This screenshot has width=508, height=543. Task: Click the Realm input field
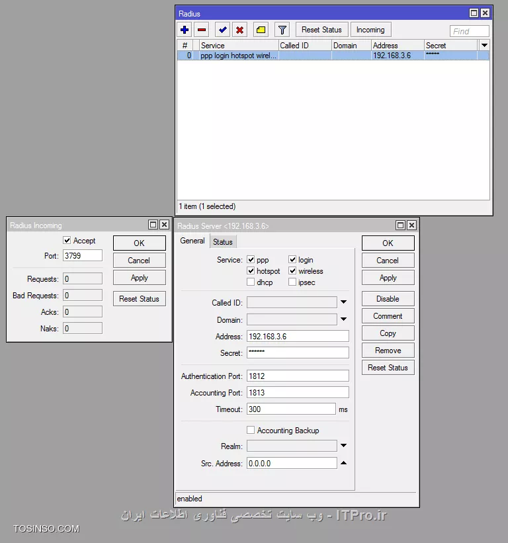point(292,446)
